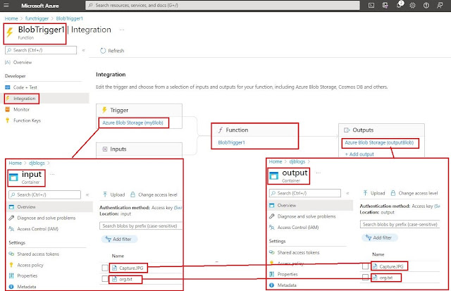Go to Home breadcrumb above input container
Screen dimensions: 451x291
pos(16,163)
